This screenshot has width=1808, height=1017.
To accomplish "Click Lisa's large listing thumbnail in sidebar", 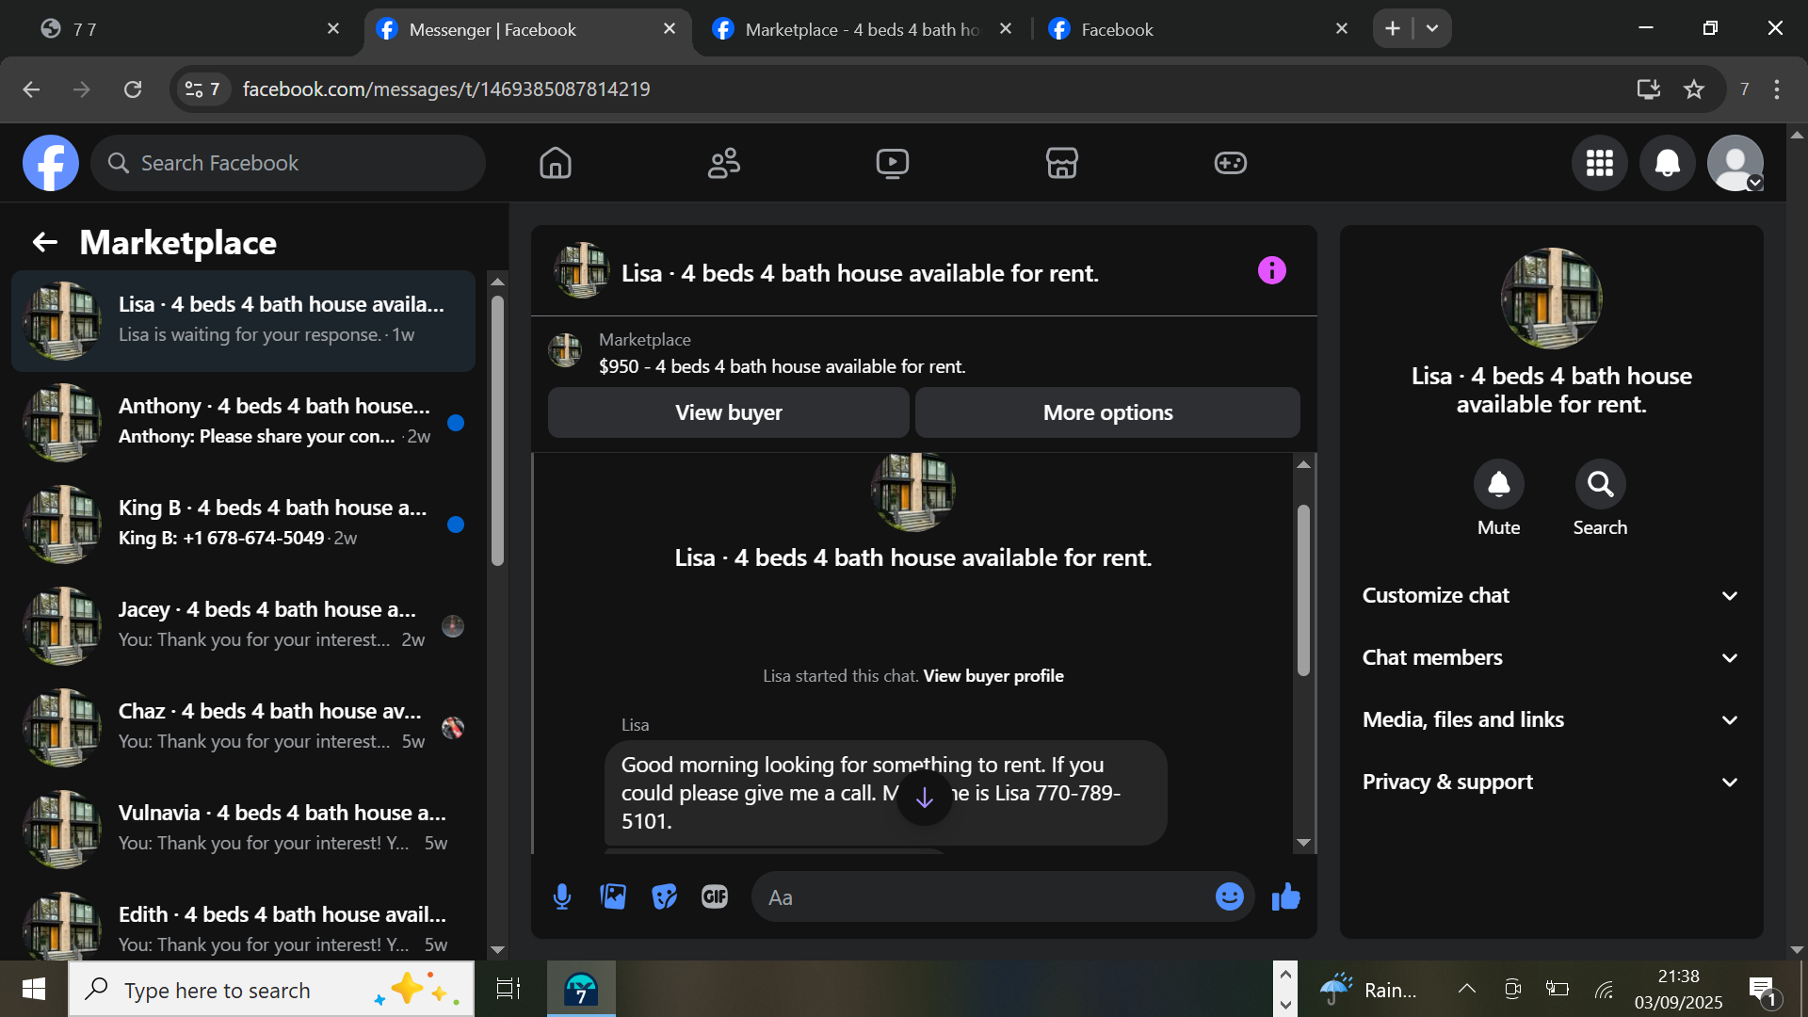I will [x=1551, y=299].
